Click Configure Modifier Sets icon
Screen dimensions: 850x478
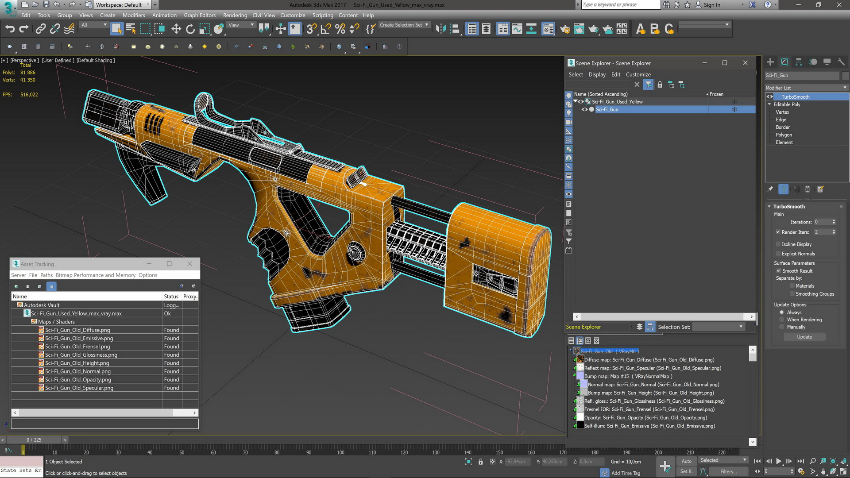[820, 189]
